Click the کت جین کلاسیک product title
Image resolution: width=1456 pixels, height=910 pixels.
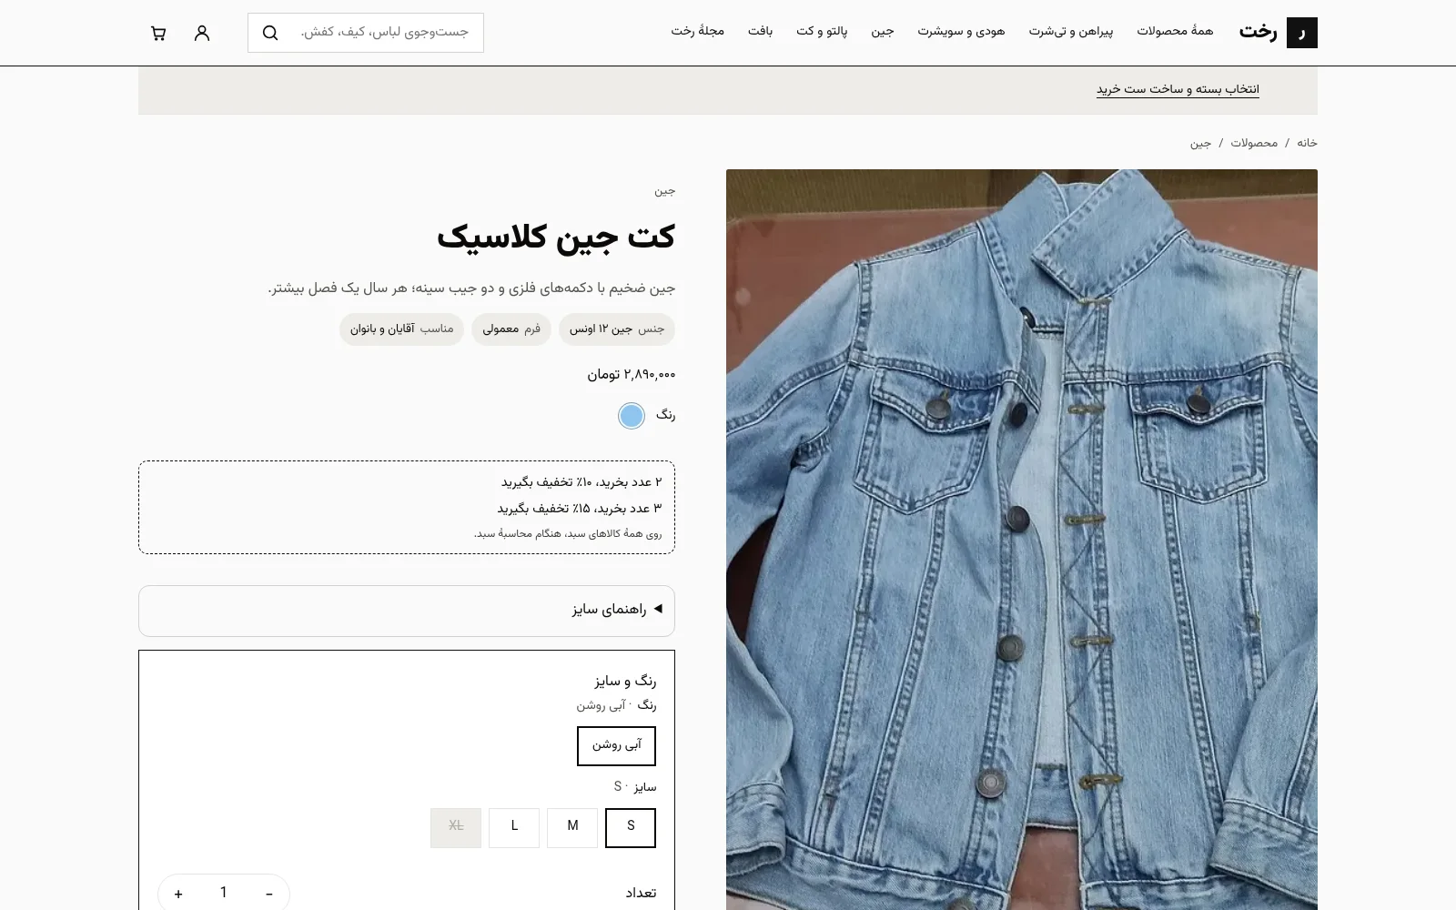556,238
